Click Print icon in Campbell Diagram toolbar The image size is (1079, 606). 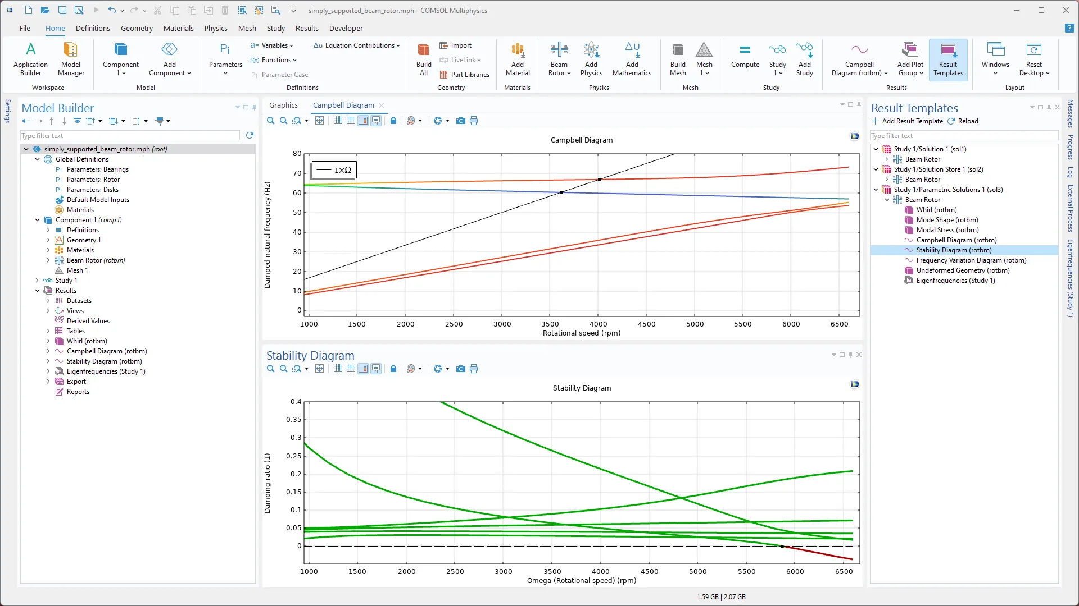click(x=474, y=121)
